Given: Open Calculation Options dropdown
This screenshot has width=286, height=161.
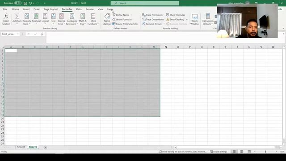Looking at the screenshot, I should coord(208,19).
